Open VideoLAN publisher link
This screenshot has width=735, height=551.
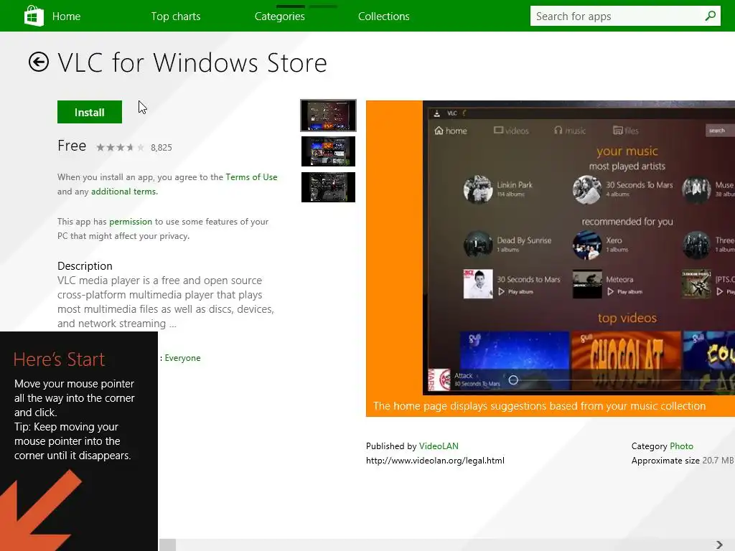coord(439,446)
